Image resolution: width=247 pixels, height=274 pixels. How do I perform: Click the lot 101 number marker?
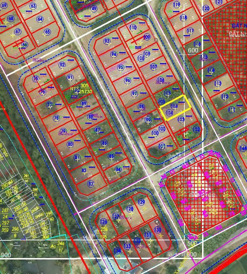[162, 146]
